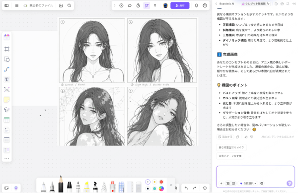The width and height of the screenshot is (298, 193).
Task: Choose the black pencil tool
Action: pos(61,184)
